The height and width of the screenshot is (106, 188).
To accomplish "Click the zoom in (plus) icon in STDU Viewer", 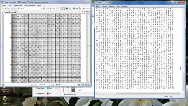I will [x=44, y=9].
